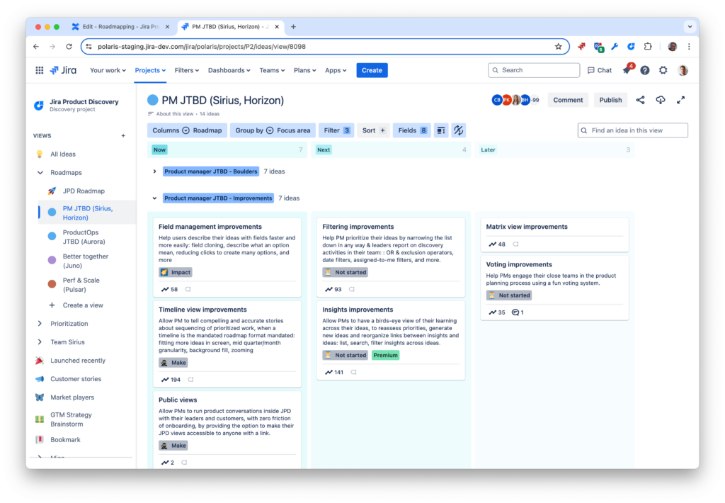The width and height of the screenshot is (725, 503).
Task: Expand the Team Sirius section
Action: (x=40, y=342)
